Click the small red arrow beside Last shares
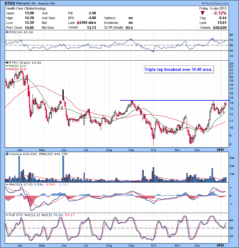 tap(78, 23)
